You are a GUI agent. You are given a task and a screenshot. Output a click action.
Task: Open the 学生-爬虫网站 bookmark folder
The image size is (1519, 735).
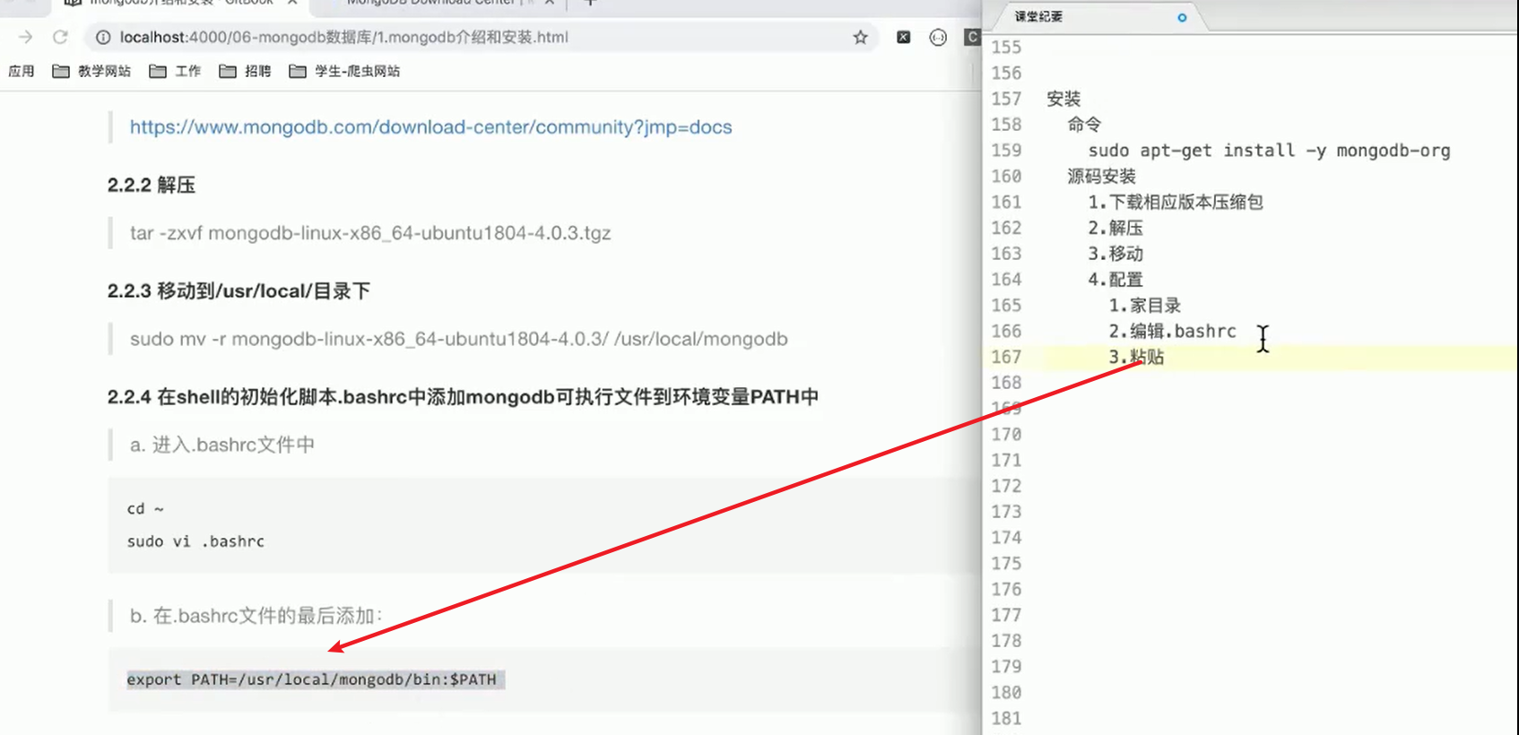click(344, 71)
